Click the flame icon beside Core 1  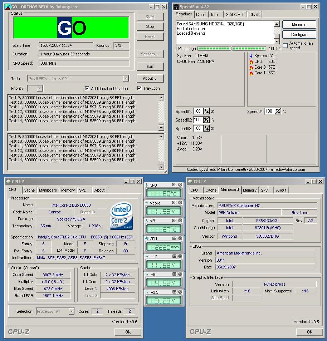coord(251,73)
